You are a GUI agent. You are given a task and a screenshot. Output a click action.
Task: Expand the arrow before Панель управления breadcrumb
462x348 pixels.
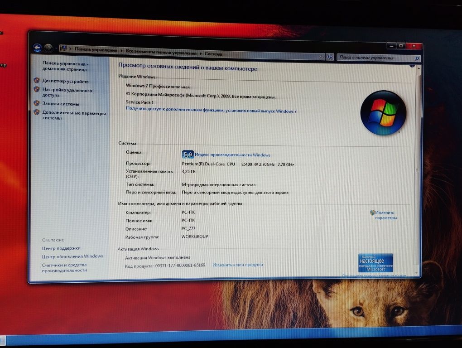70,48
